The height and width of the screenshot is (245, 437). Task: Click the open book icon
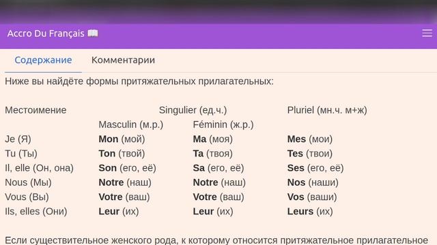93,33
